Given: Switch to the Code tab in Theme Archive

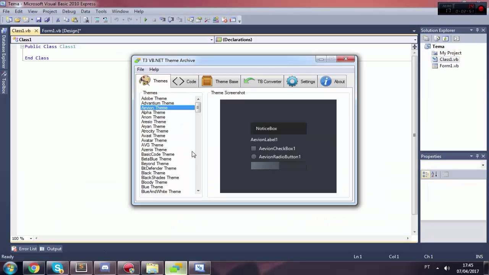Looking at the screenshot, I should [185, 81].
